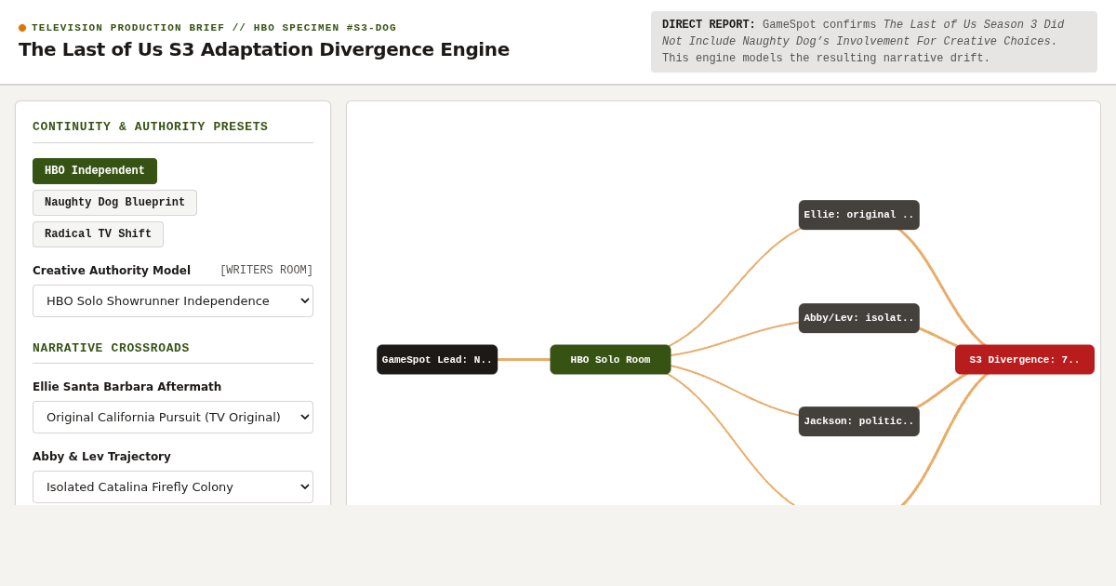Open the Creative Authority Model dropdown

tap(173, 300)
